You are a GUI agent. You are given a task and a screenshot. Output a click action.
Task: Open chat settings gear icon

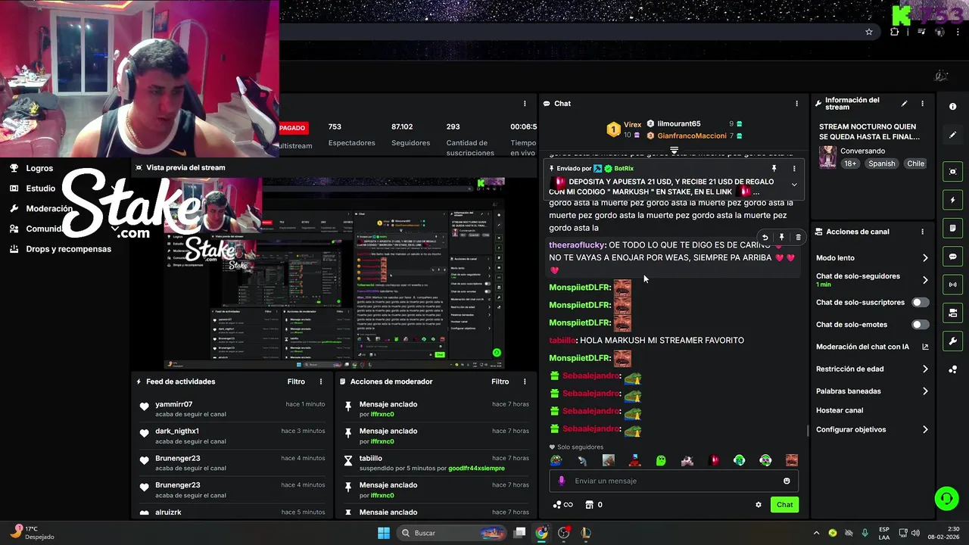click(758, 505)
